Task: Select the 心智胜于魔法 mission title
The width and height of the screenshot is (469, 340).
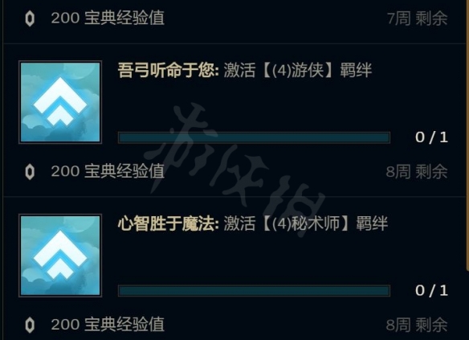Action: [x=169, y=223]
